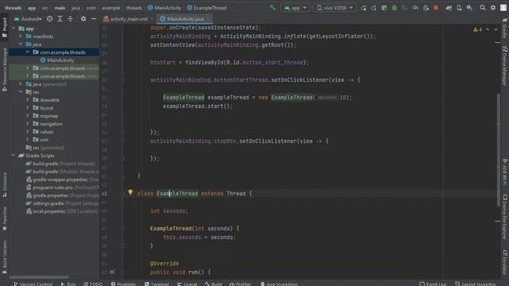Screen dimensions: 509x286
Task: Click the override gutter icon beside run()
Action: click(x=111, y=272)
